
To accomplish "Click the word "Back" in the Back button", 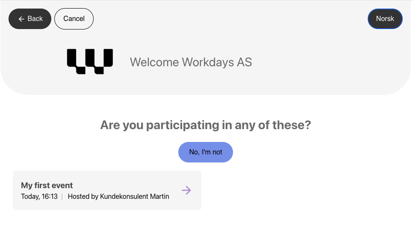I will coord(35,19).
